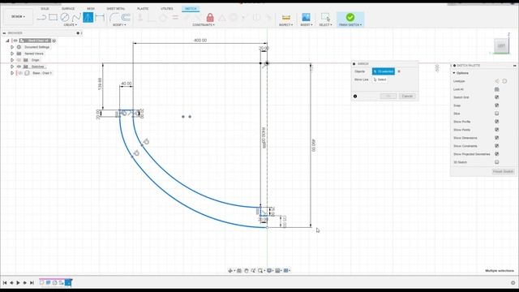This screenshot has height=292, width=519.
Task: Expand the Sketches tree node
Action: click(12, 67)
